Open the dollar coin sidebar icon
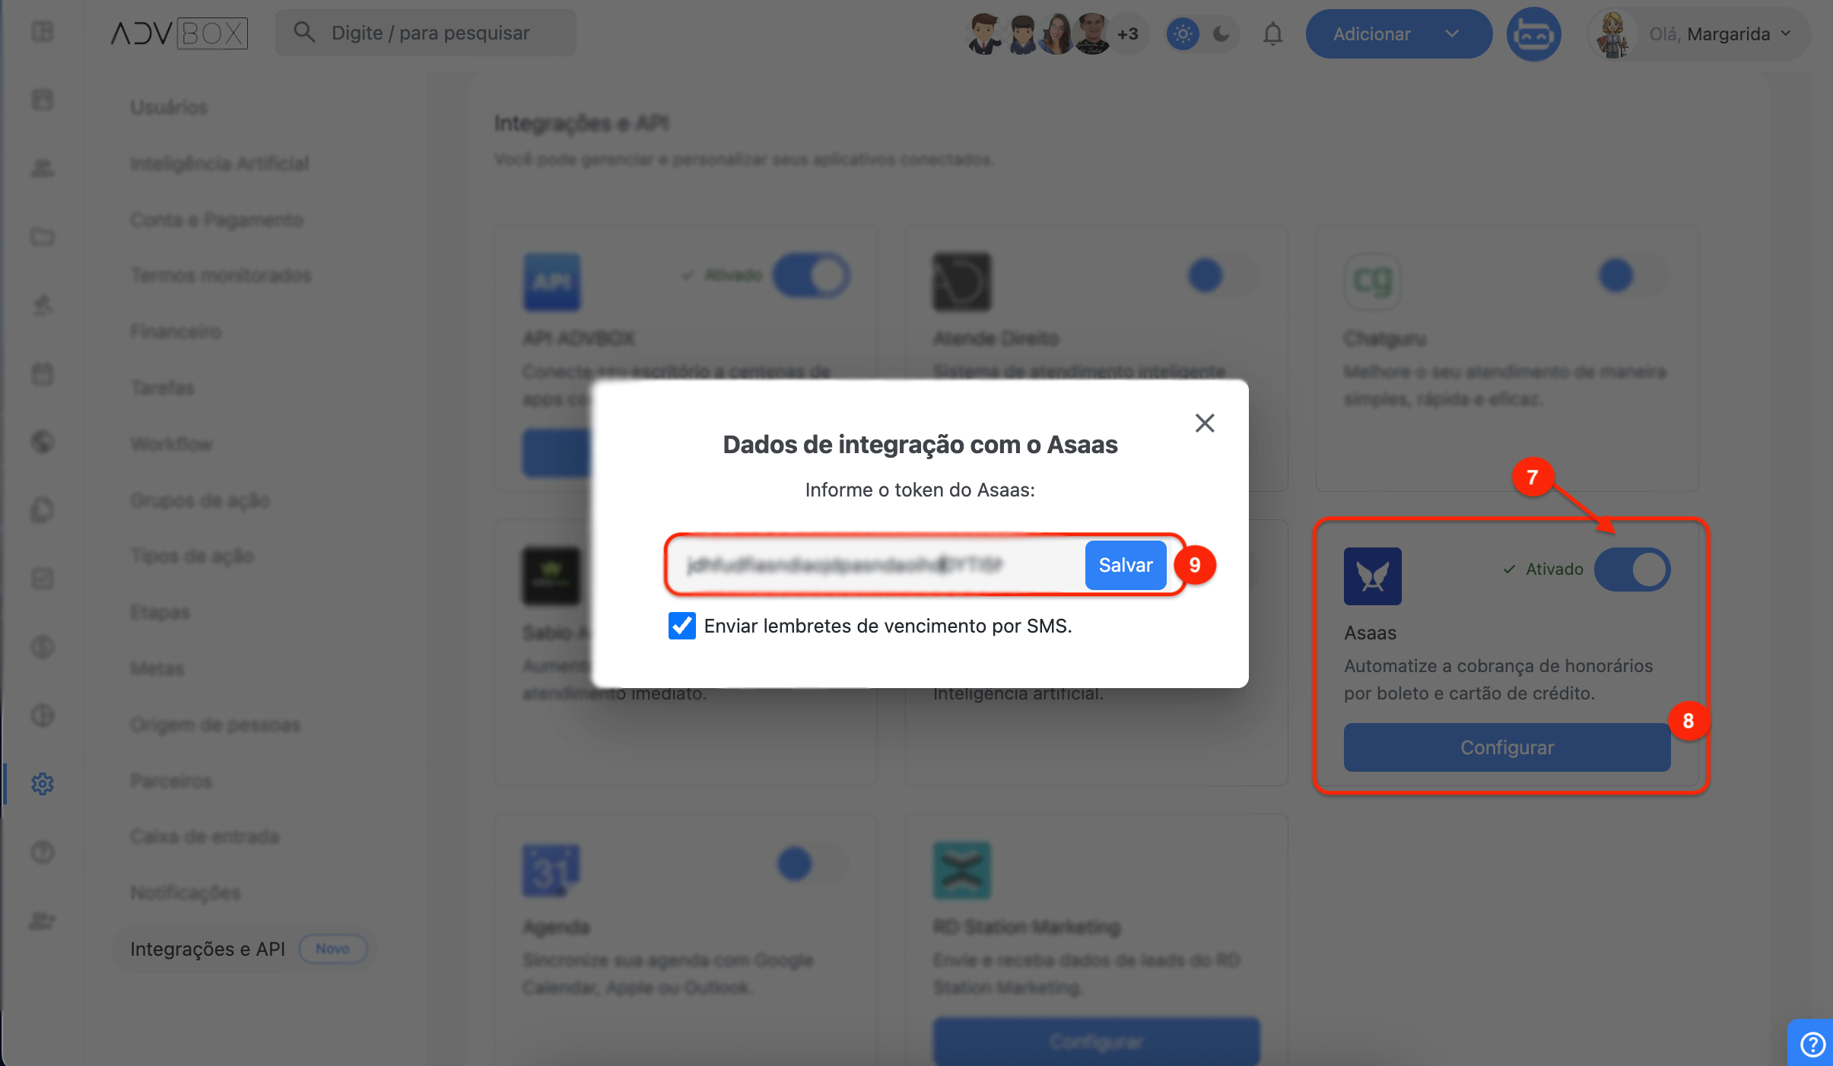The image size is (1833, 1066). pyautogui.click(x=43, y=647)
